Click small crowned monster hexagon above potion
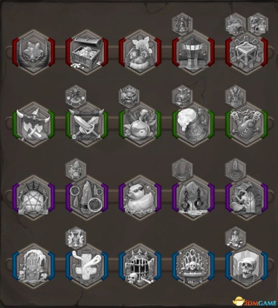 point(129,96)
